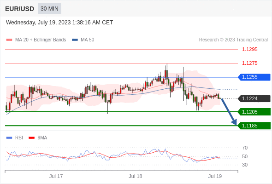Select the 1.1275 resistance price label
This screenshot has width=272, height=184.
point(249,63)
